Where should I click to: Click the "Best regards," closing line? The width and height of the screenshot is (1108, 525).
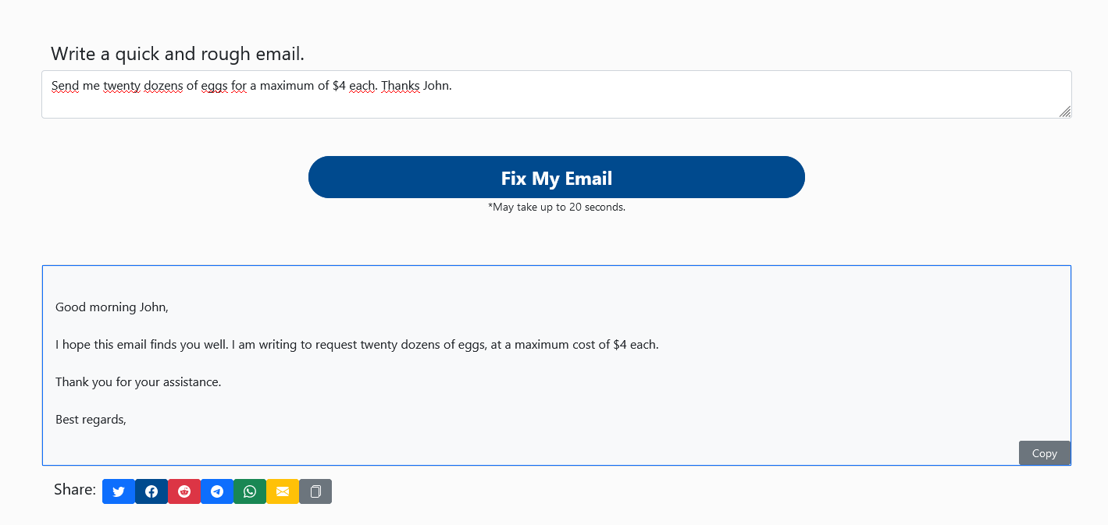[x=91, y=420]
